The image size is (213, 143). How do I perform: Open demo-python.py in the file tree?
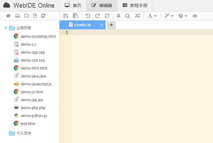[x=34, y=116]
